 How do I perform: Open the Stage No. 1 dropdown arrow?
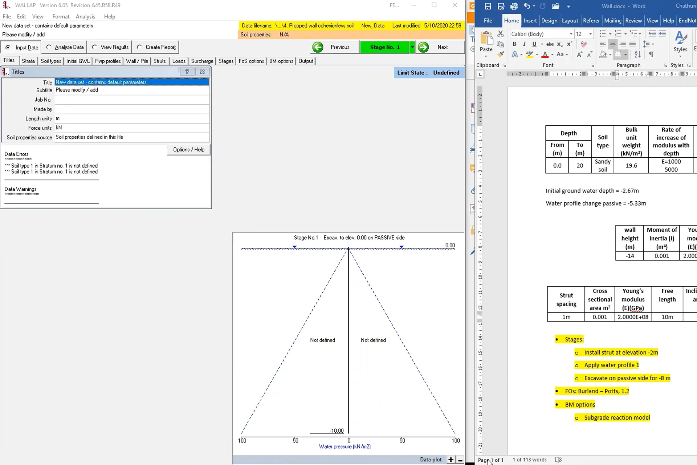point(412,47)
